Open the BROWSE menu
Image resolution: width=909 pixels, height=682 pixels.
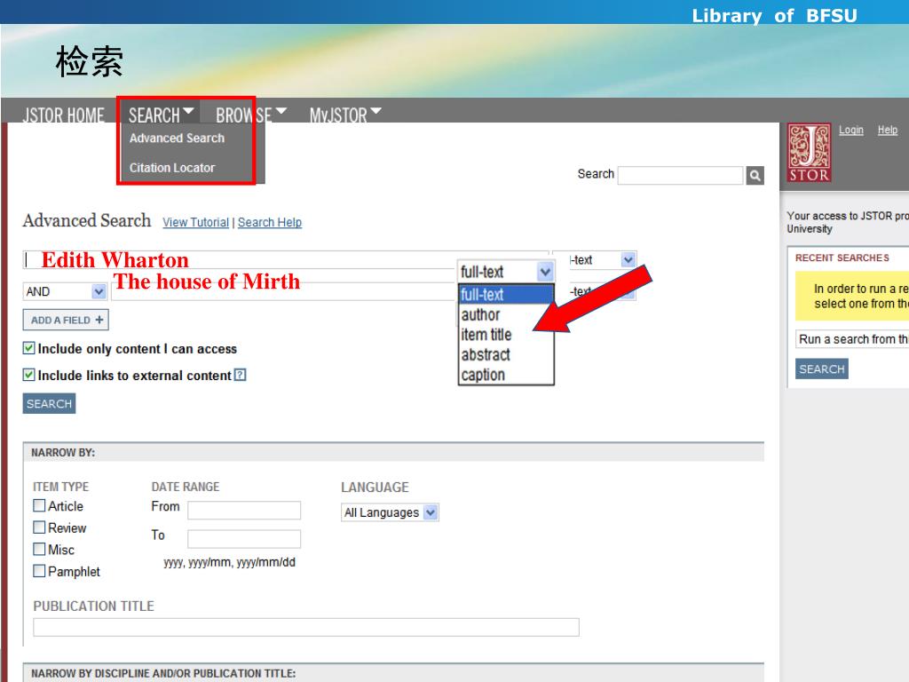point(251,115)
